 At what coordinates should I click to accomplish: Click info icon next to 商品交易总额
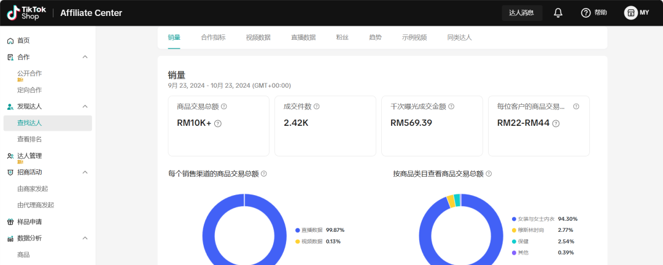pyautogui.click(x=224, y=107)
